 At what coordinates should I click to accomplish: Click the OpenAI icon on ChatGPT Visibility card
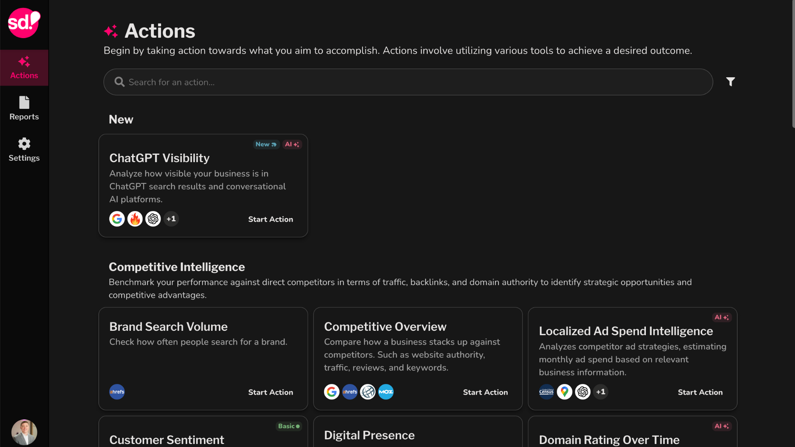pos(153,219)
